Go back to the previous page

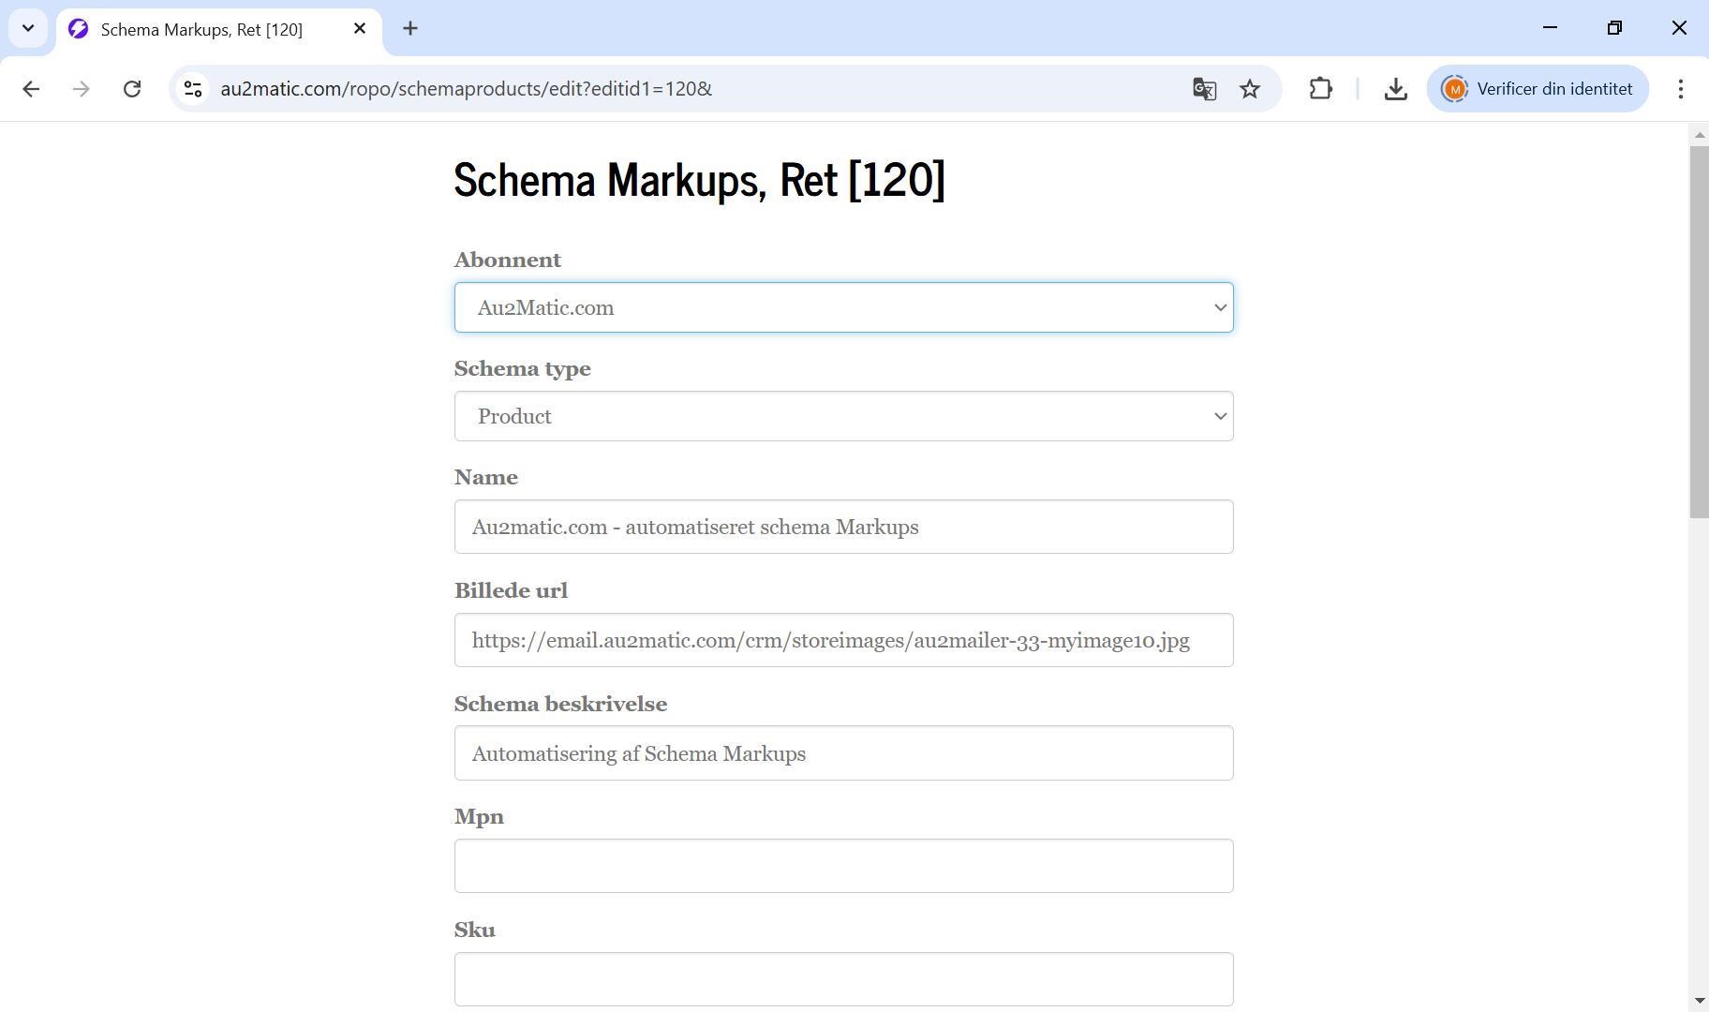click(31, 89)
